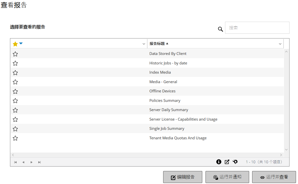Focus the 搜索 search input field
298x184 pixels.
(x=257, y=28)
